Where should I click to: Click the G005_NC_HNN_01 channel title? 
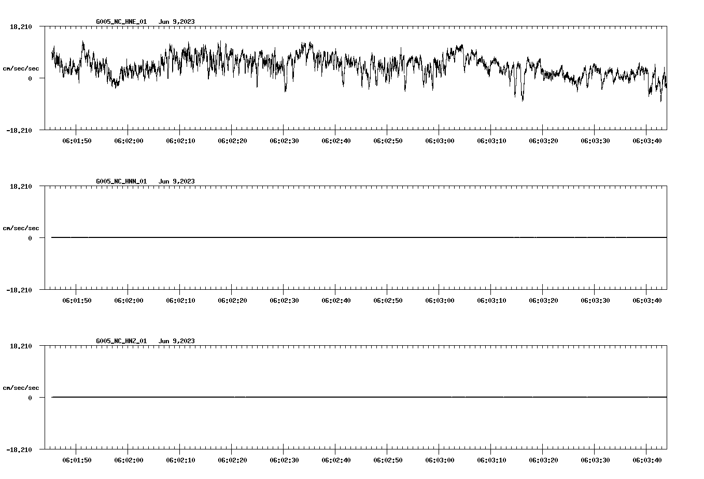(x=121, y=181)
